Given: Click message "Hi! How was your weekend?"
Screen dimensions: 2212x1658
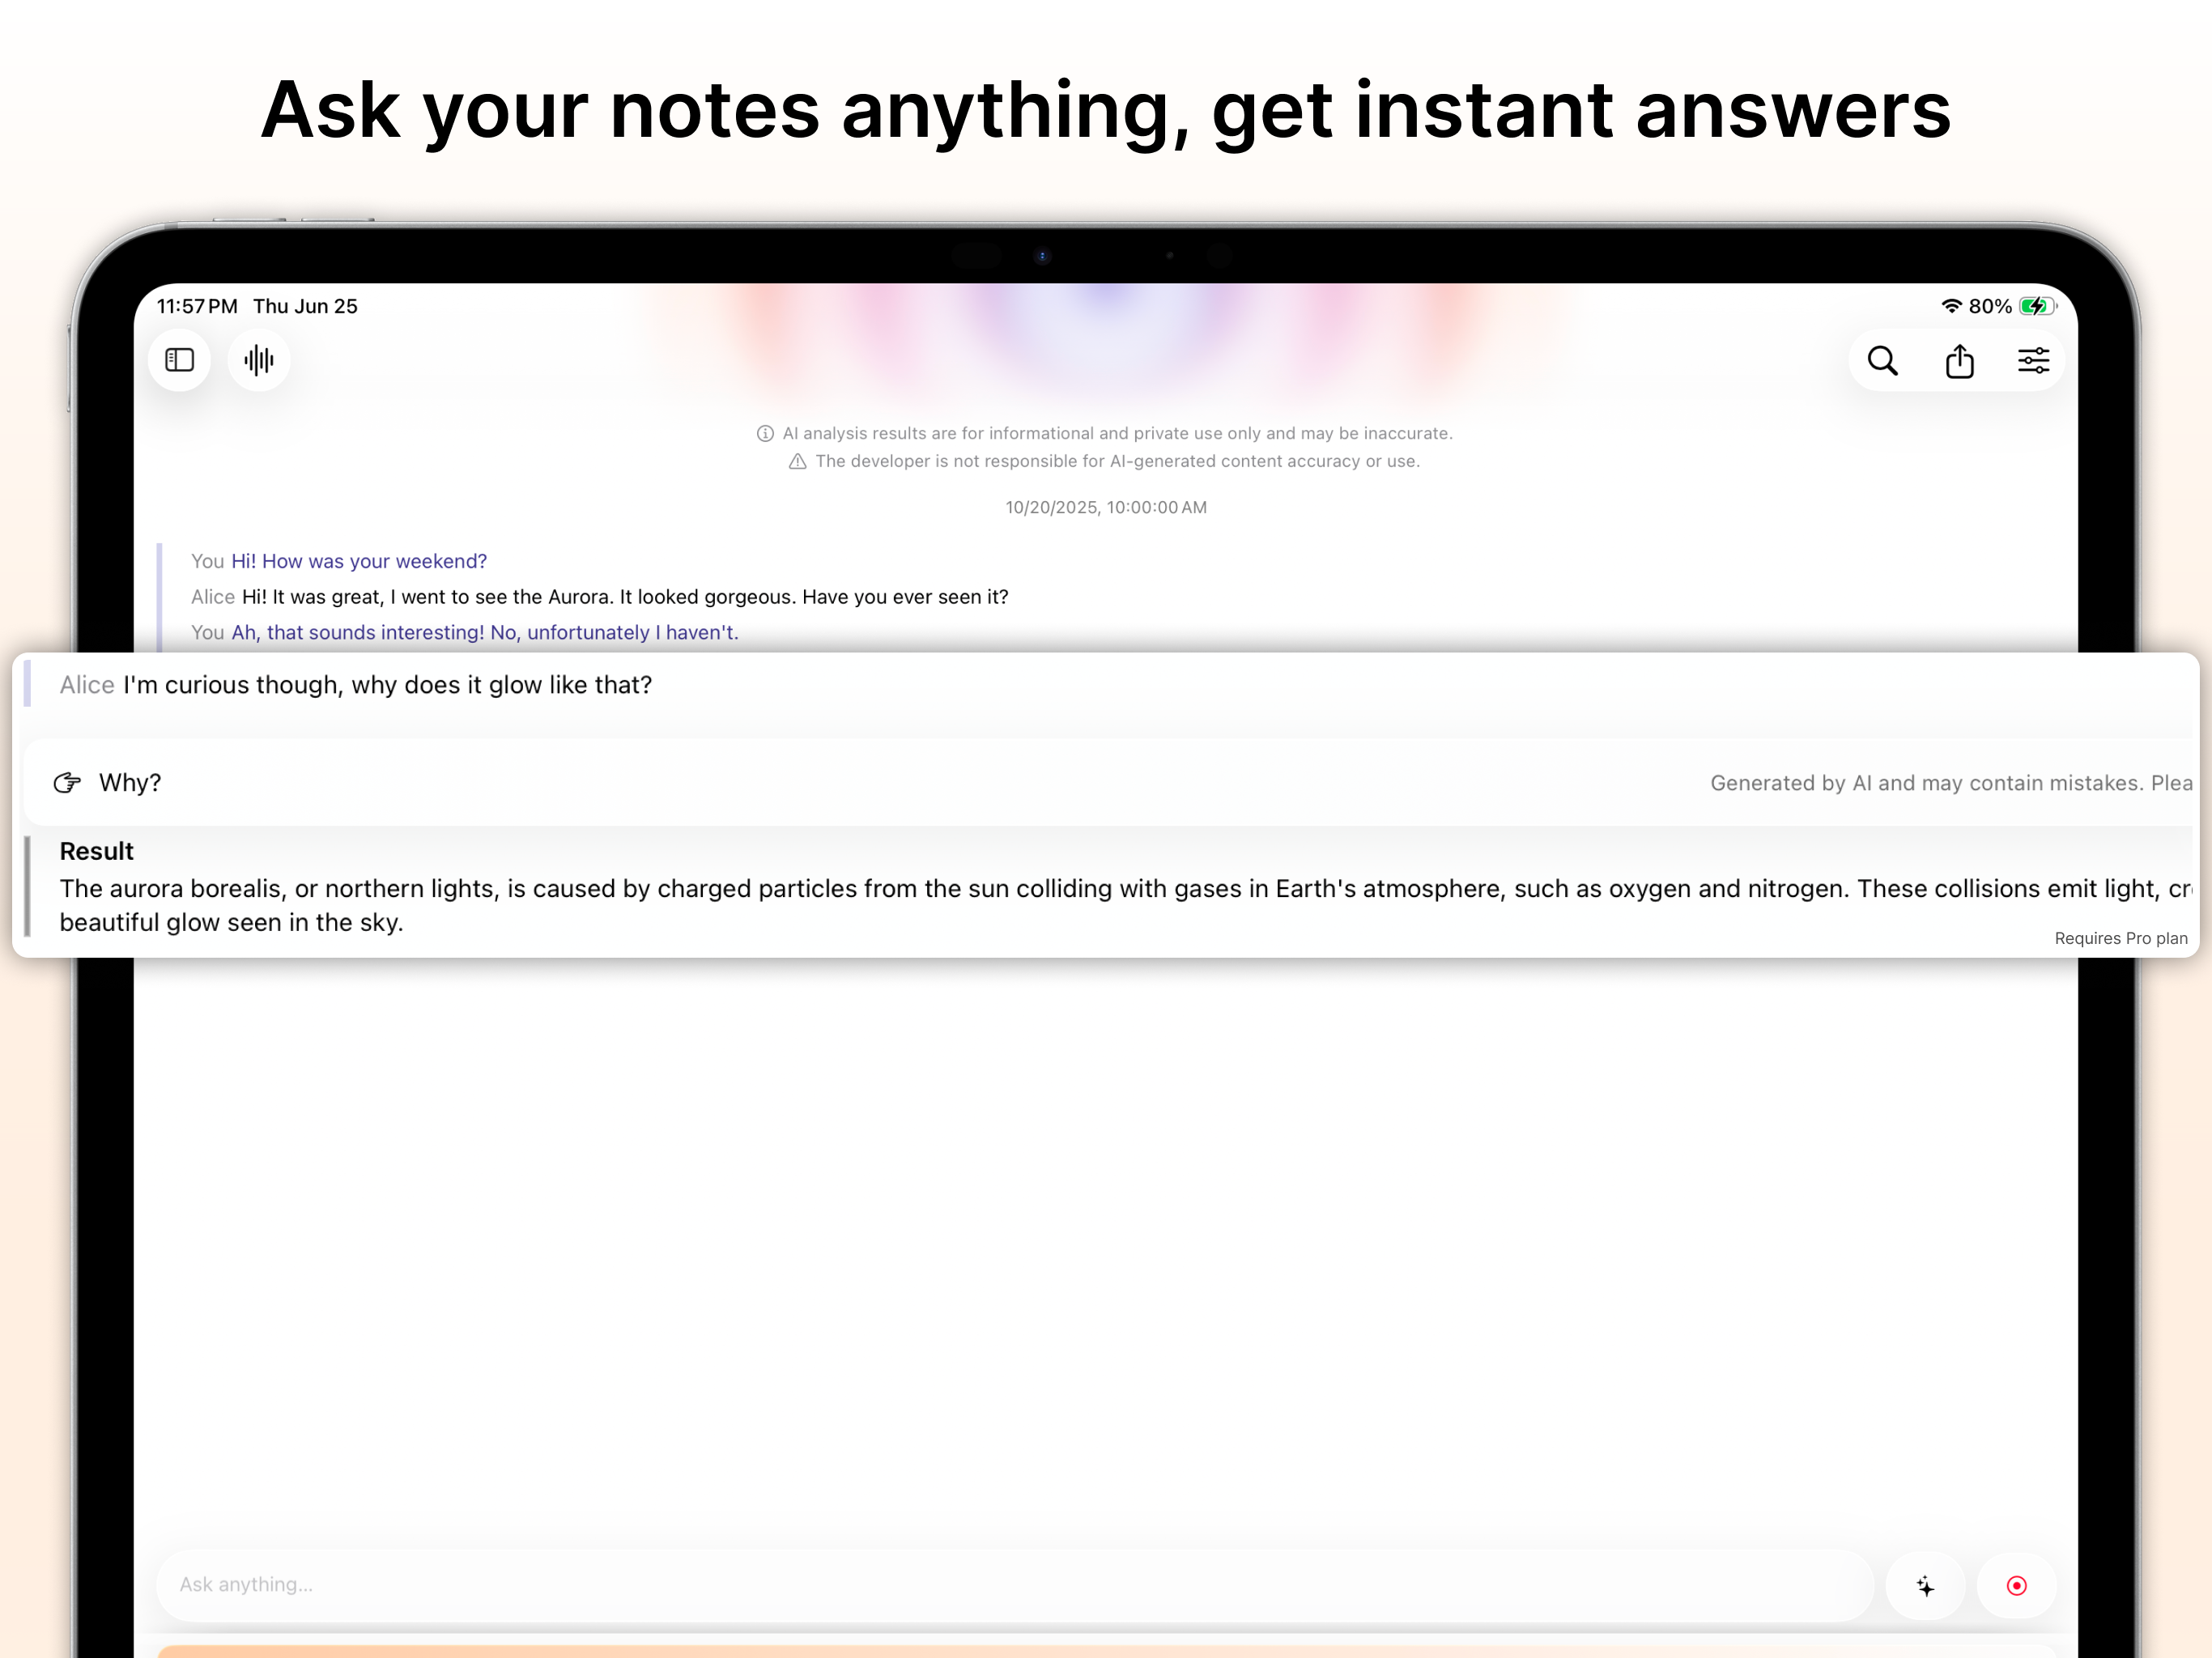Looking at the screenshot, I should 359,561.
